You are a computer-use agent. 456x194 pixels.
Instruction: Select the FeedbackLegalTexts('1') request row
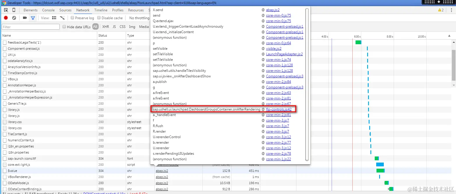(x=24, y=42)
